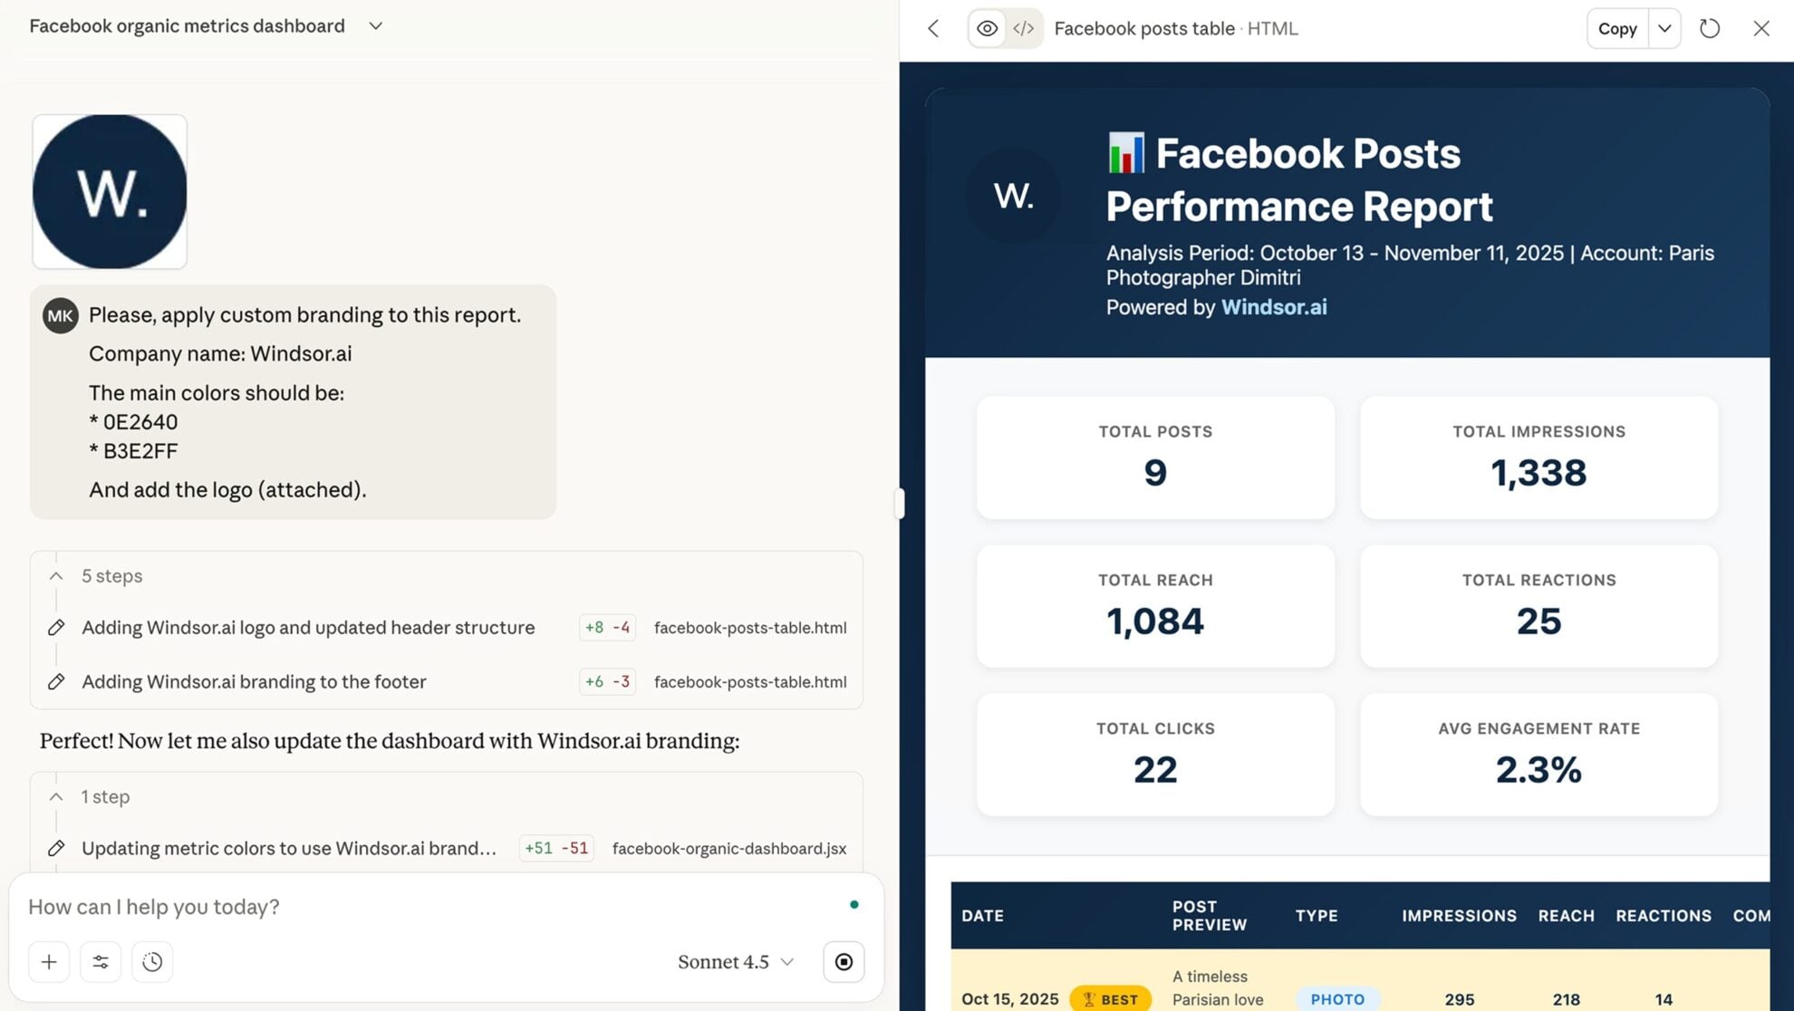Click the bar chart emoji in the report title
Image resolution: width=1794 pixels, height=1011 pixels.
pyautogui.click(x=1126, y=153)
